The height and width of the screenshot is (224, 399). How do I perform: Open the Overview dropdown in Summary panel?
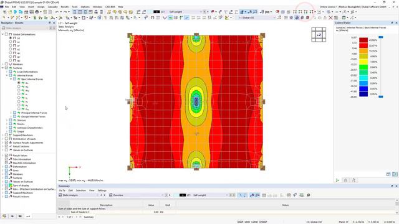(162, 195)
